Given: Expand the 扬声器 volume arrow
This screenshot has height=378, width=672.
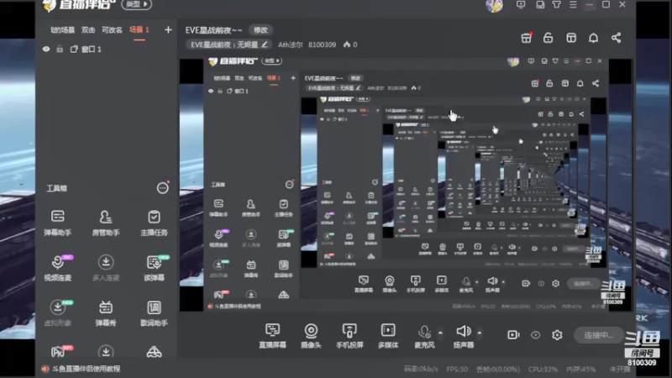Looking at the screenshot, I should [x=480, y=333].
